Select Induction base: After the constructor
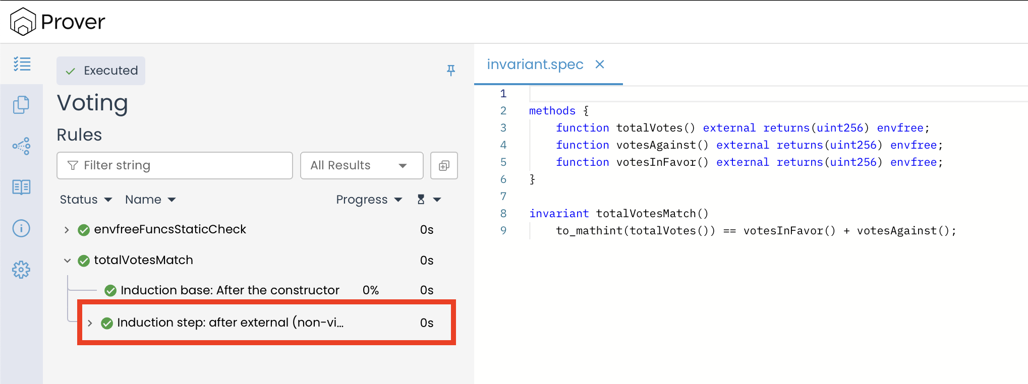The image size is (1028, 384). pos(230,290)
